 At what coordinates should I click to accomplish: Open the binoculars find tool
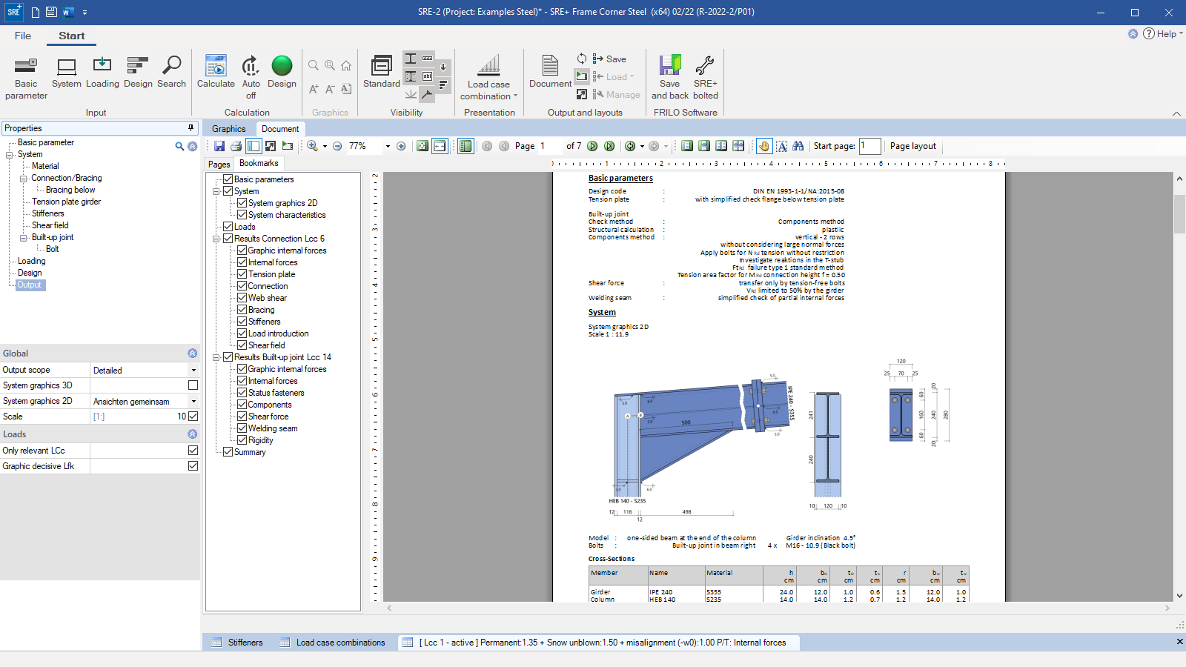pos(798,146)
